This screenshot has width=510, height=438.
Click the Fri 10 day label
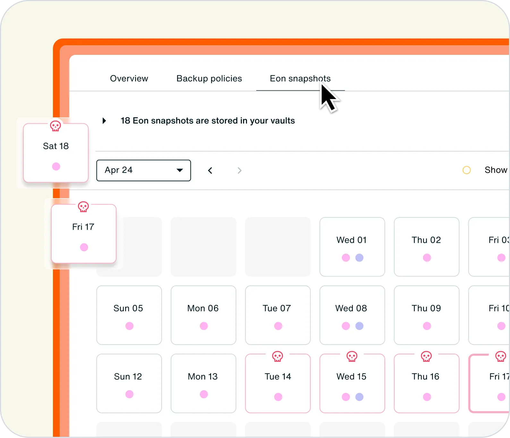tap(499, 308)
